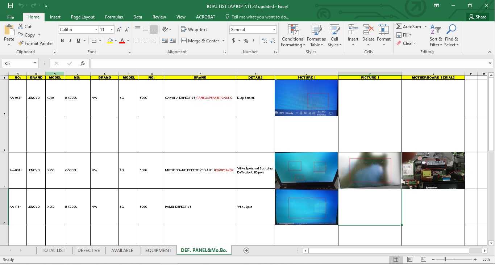Click the Insert Function fx button
Screen dimensions: 495x265
click(x=83, y=63)
